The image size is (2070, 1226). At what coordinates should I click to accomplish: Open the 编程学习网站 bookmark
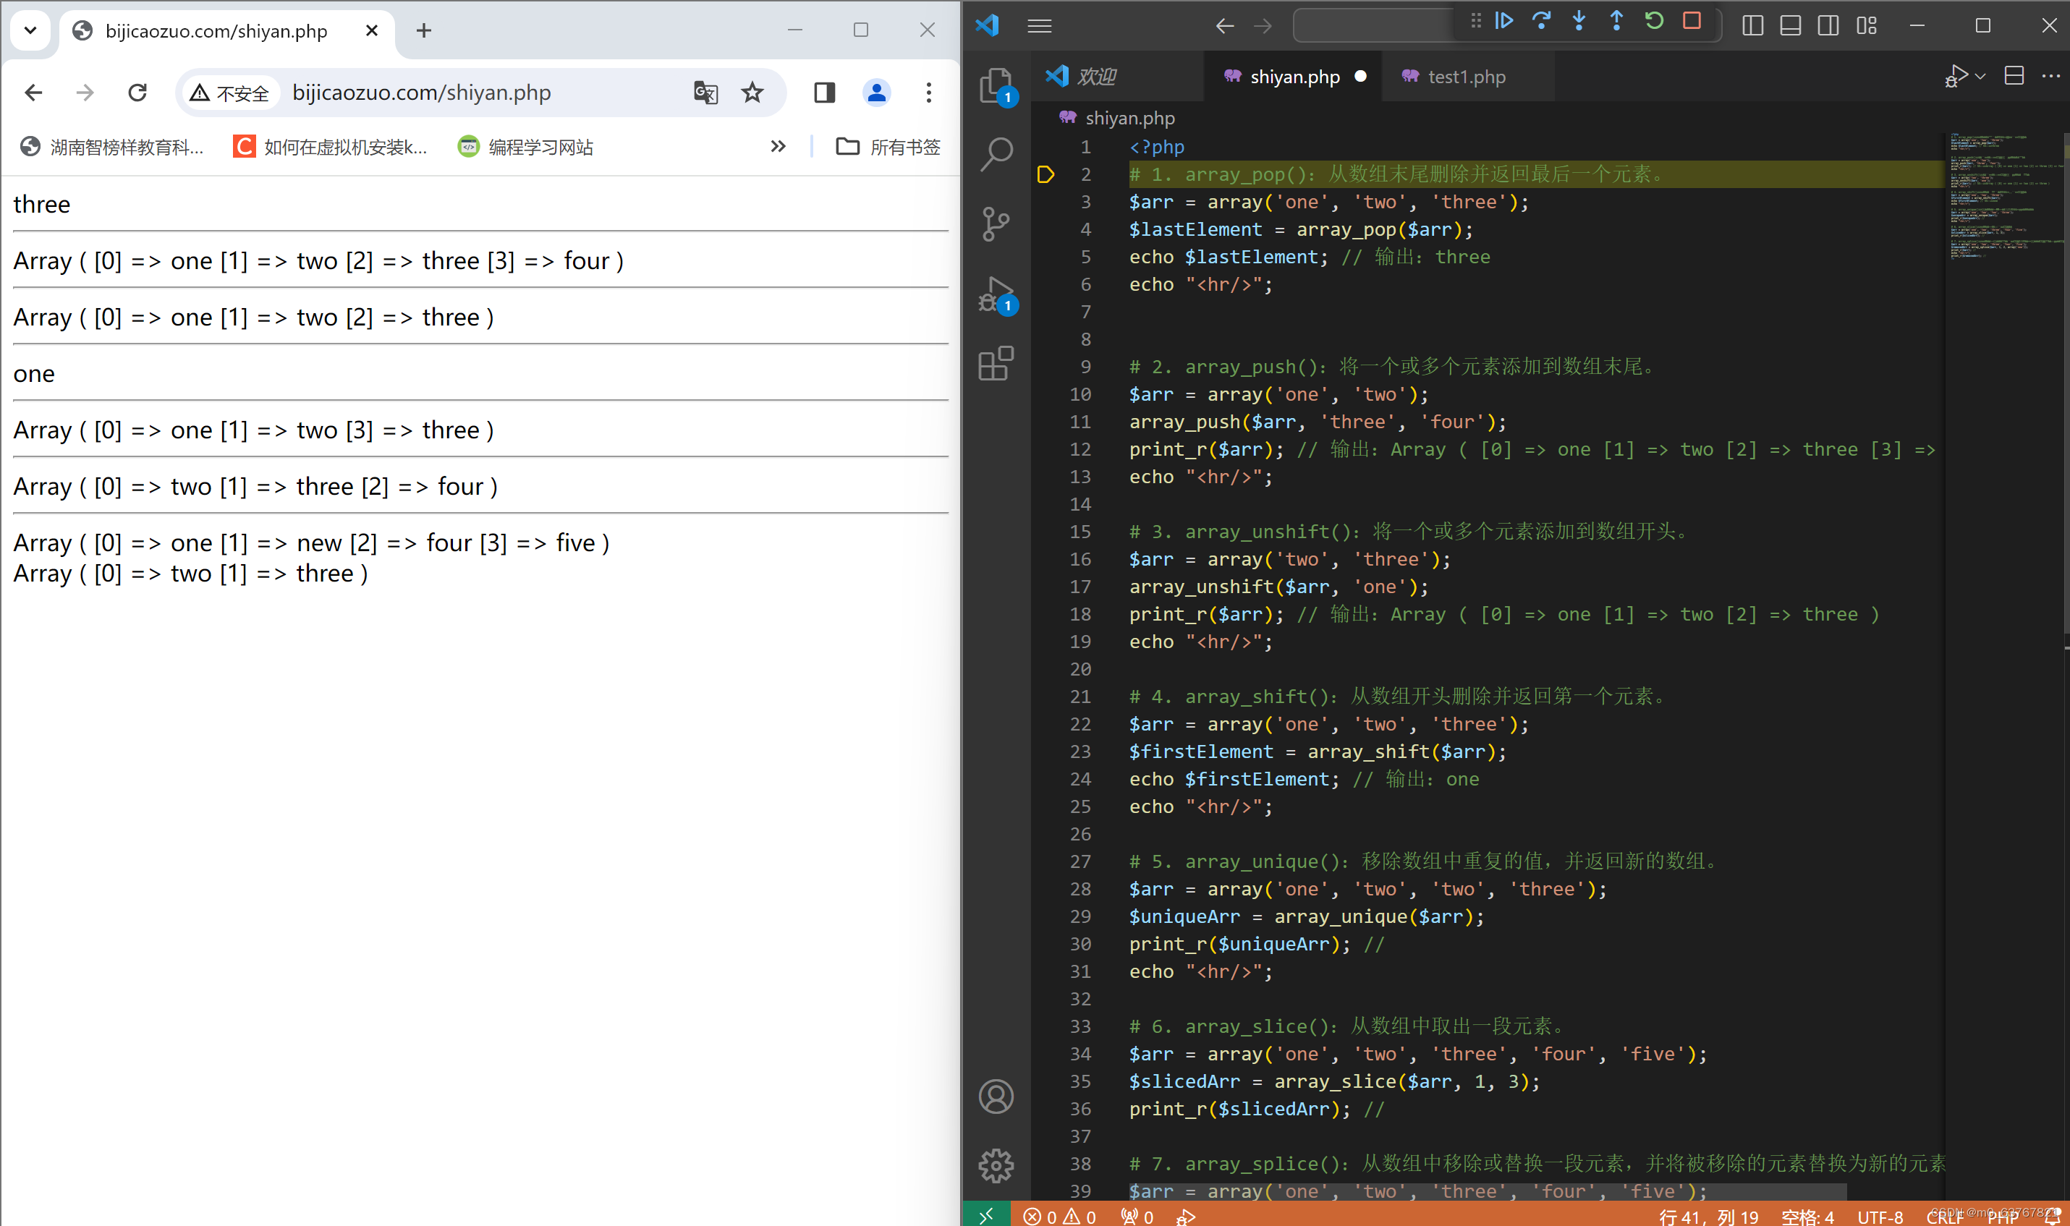[540, 147]
